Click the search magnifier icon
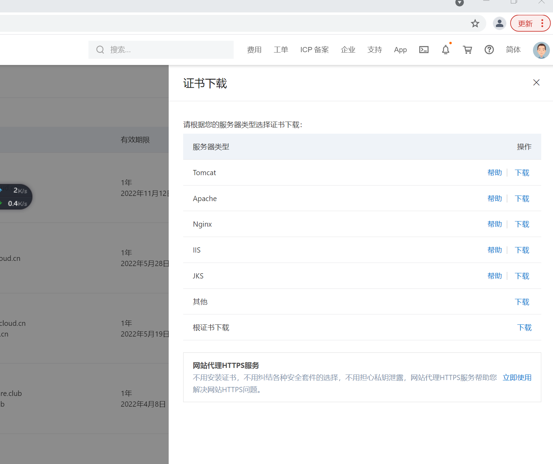Screen dimensions: 553x464 point(100,49)
